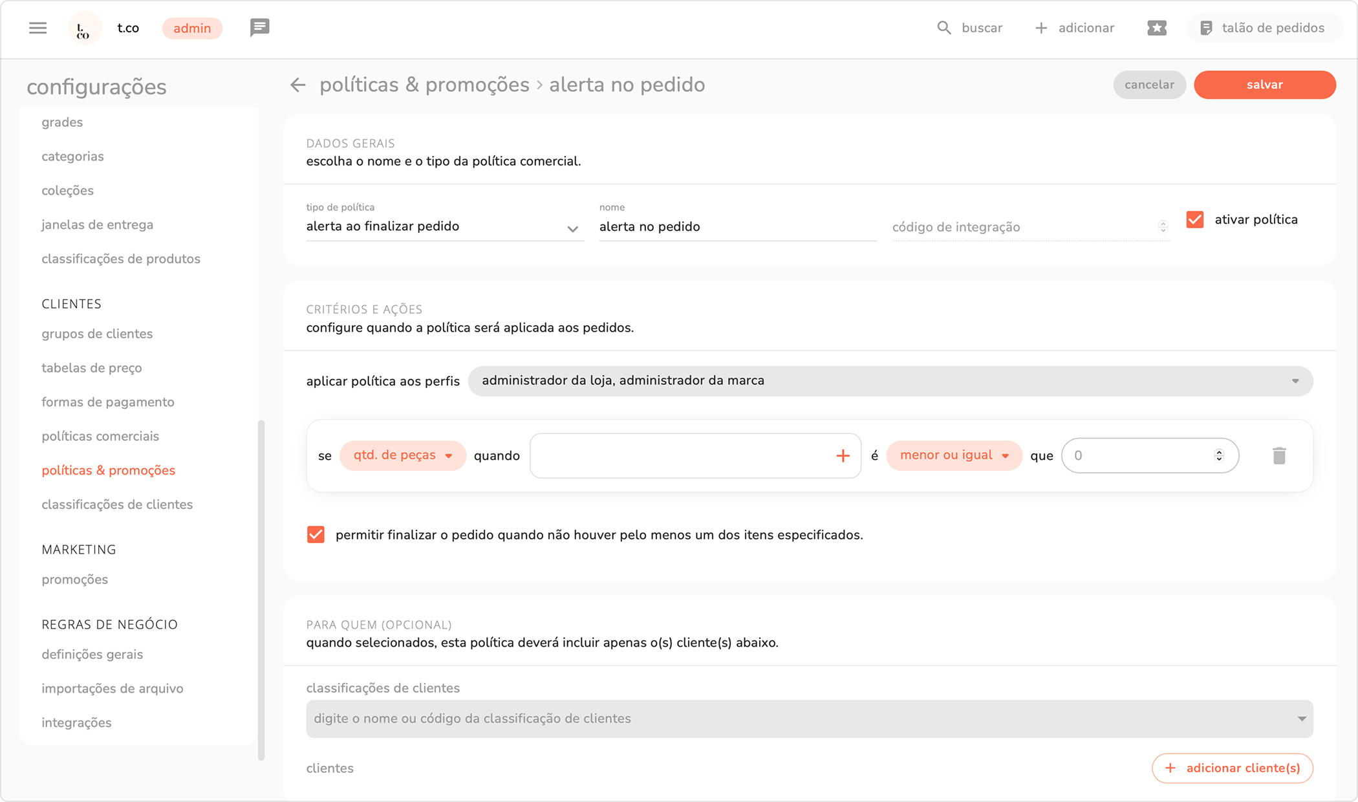Go back with the left arrow
Image resolution: width=1358 pixels, height=802 pixels.
point(297,85)
